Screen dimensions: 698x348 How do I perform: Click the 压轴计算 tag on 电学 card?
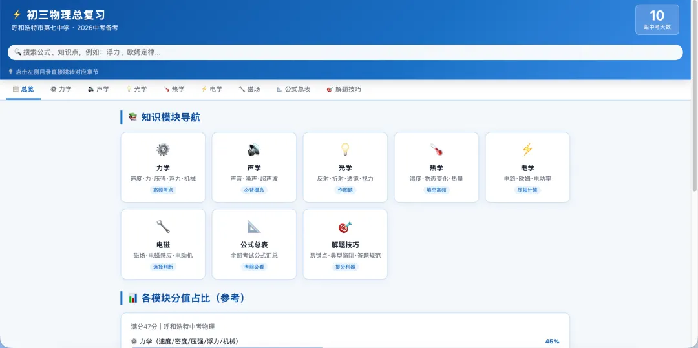527,190
